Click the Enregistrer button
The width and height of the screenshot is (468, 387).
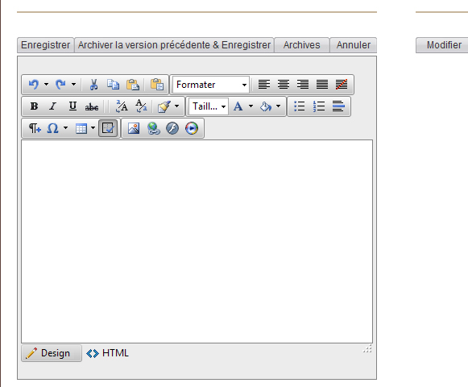pos(45,45)
